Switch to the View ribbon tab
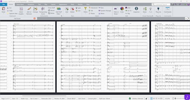Screen dimensions: 190x100 pyautogui.click(x=88, y=4)
